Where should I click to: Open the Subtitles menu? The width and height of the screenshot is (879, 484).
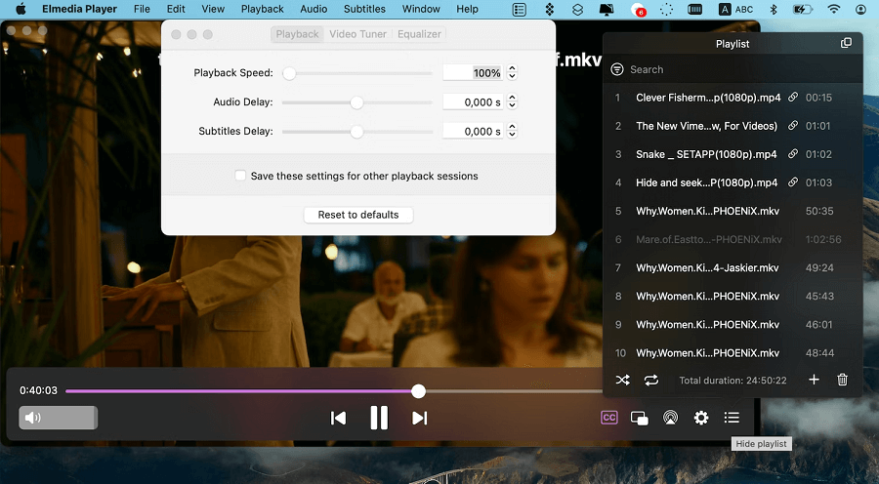coord(364,9)
